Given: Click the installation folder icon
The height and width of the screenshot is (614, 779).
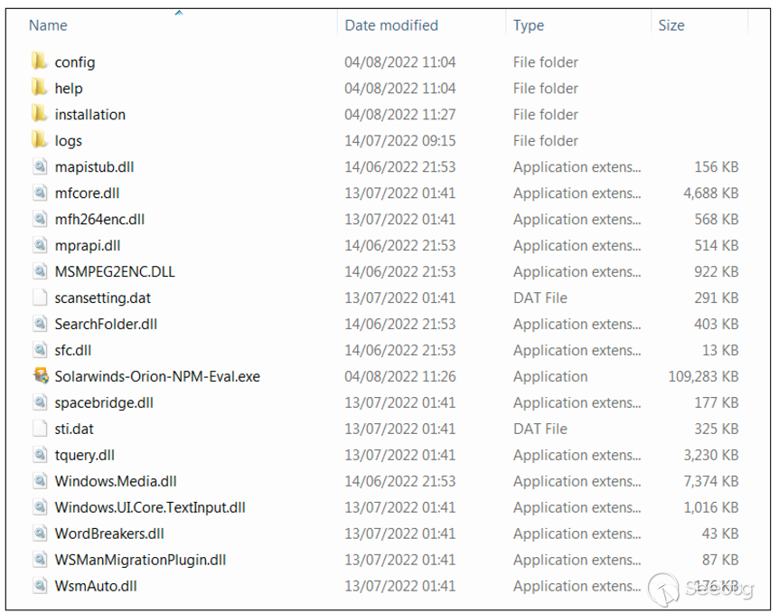Looking at the screenshot, I should (39, 114).
